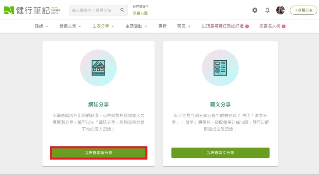Image resolution: width=319 pixels, height=175 pixels.
Task: Click the 圖文分享 photo-text illustration icon
Action: 220,68
